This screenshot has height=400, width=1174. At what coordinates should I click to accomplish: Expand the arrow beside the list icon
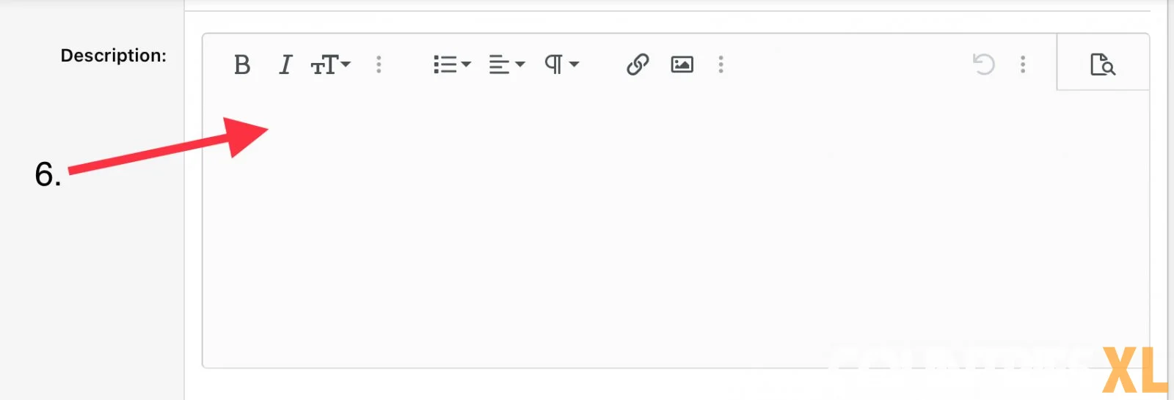pos(466,64)
